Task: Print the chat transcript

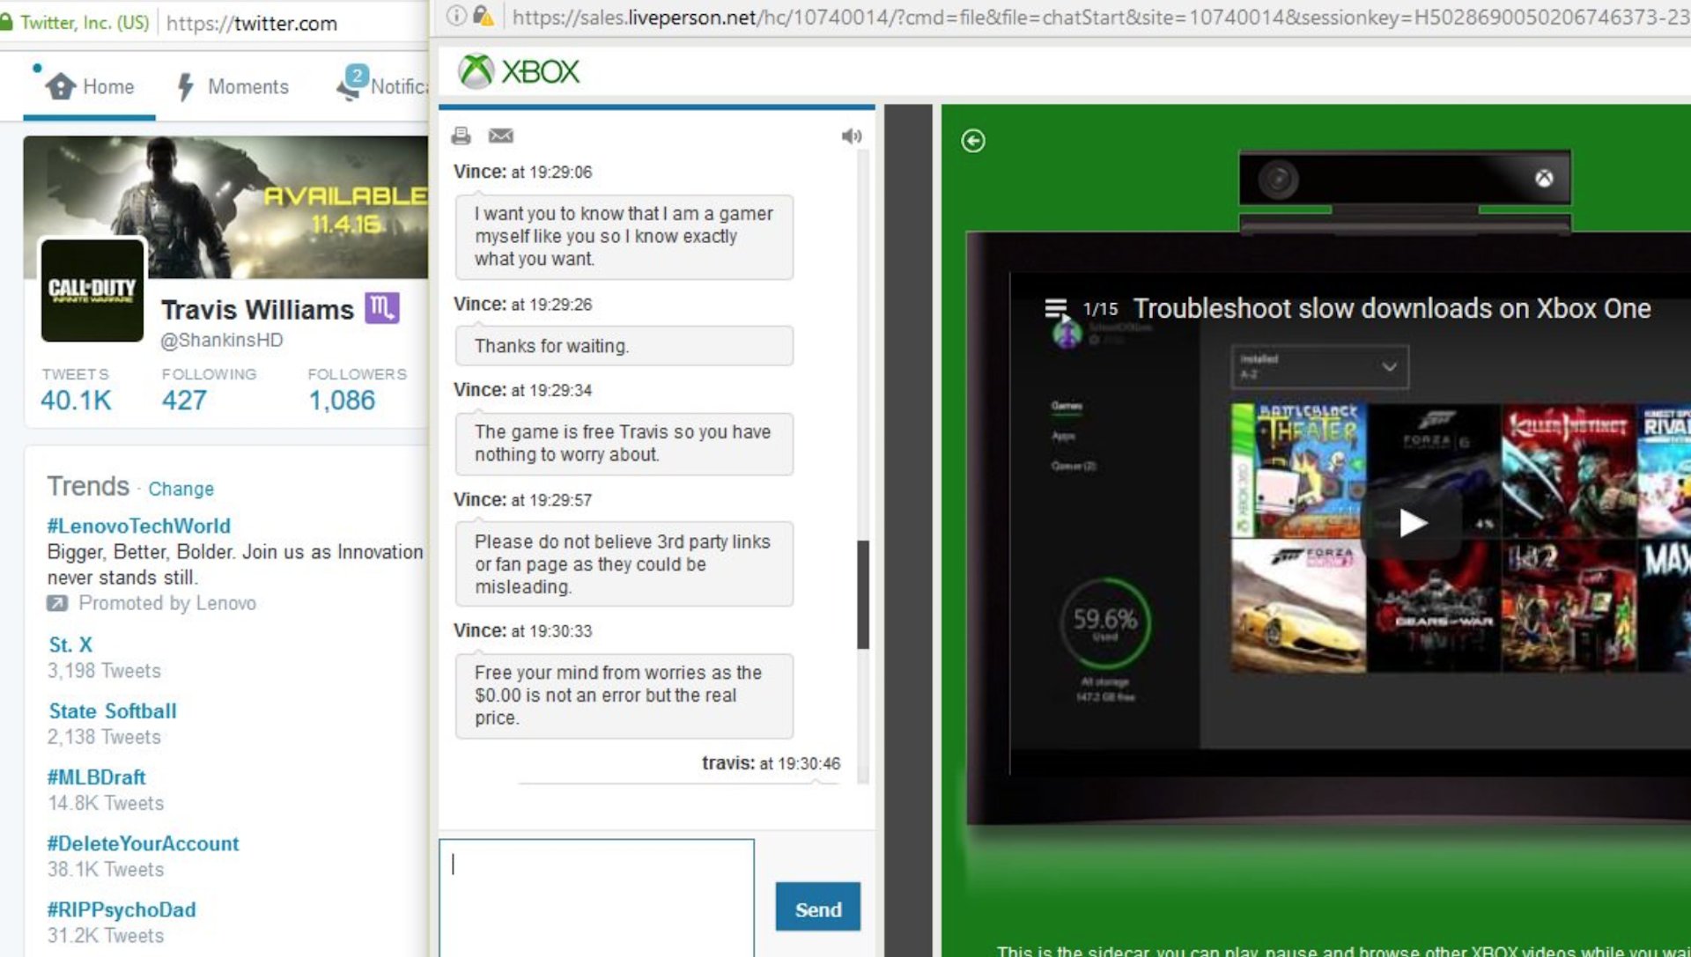Action: click(x=461, y=136)
